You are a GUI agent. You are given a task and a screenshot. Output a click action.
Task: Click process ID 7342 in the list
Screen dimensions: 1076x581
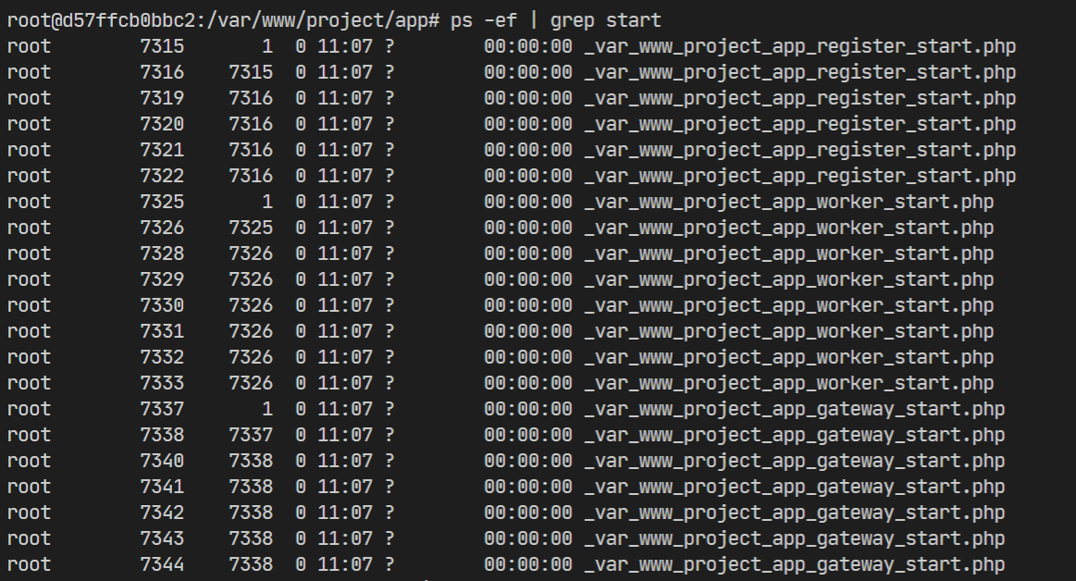coord(162,513)
